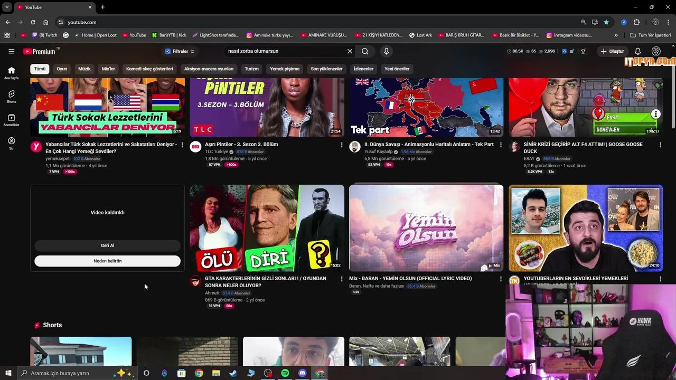Go back in browser history
Screen dimensions: 676x380
7,22
